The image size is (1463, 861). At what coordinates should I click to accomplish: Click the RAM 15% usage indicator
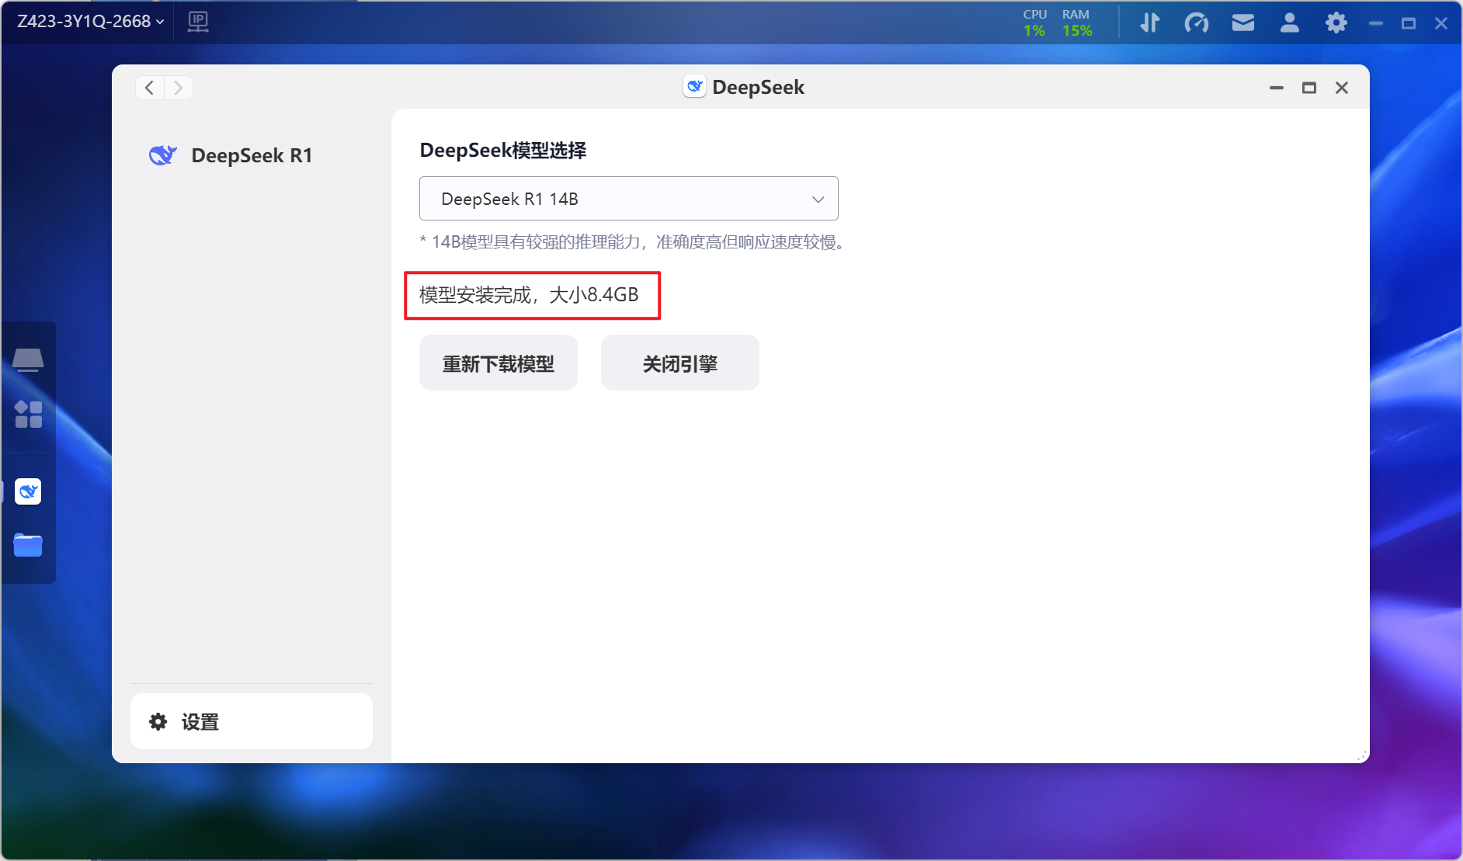click(1077, 23)
